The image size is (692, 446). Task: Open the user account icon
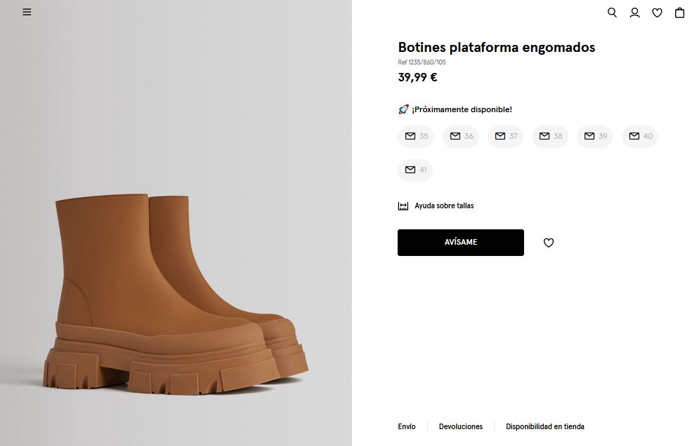pyautogui.click(x=634, y=13)
